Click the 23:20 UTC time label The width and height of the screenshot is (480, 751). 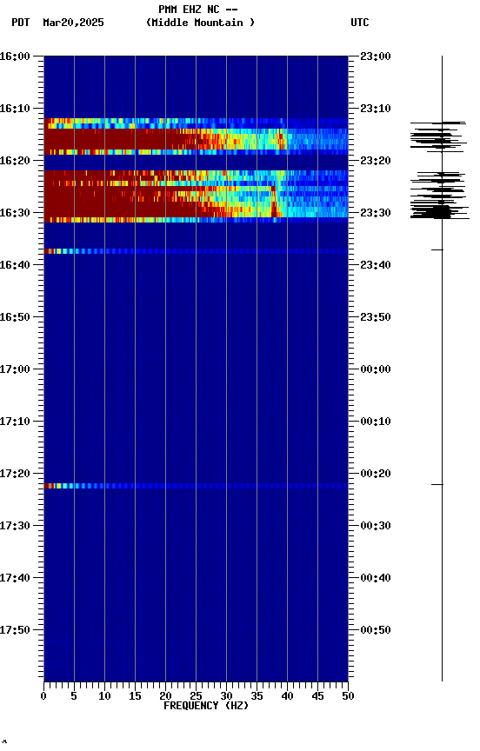point(376,161)
